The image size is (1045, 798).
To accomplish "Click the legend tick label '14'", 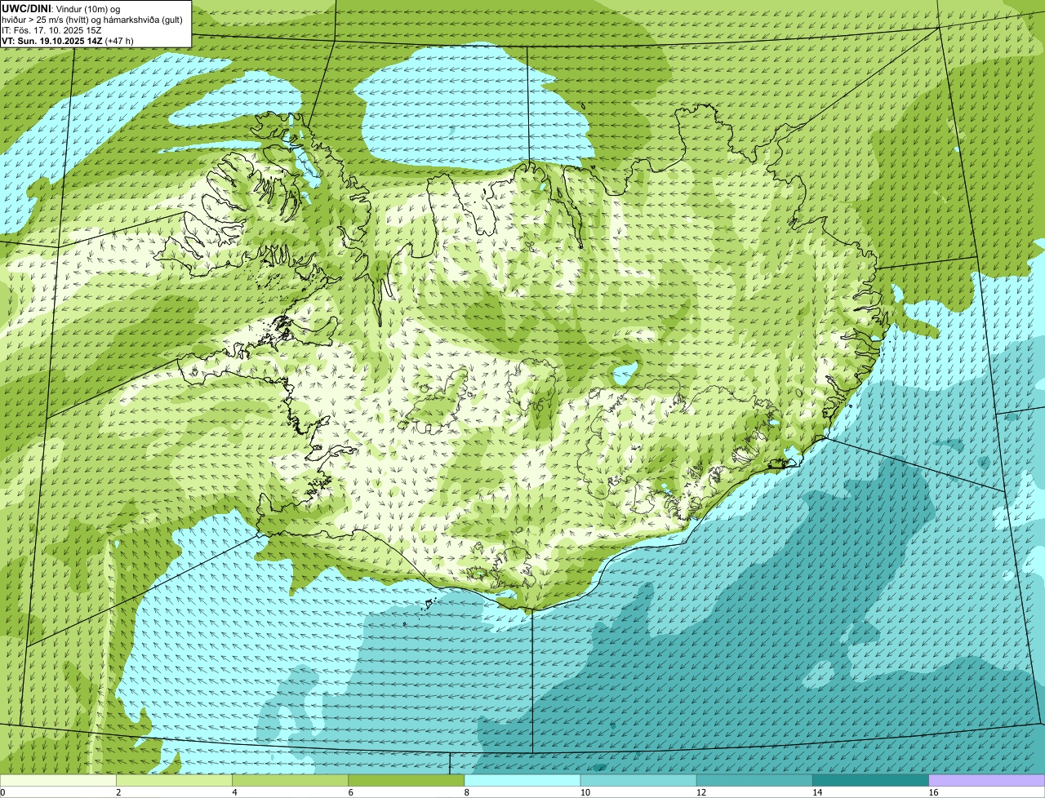I will (818, 792).
